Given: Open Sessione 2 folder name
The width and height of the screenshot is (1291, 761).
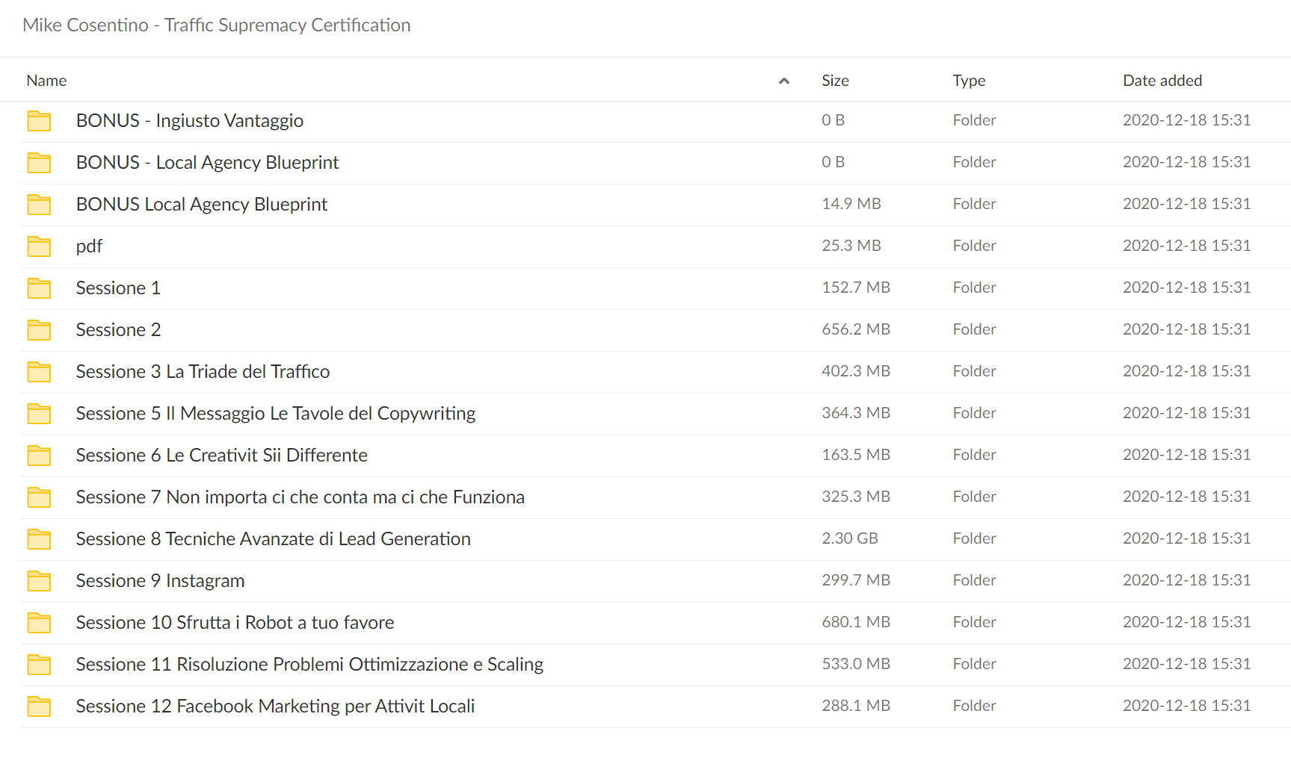Looking at the screenshot, I should coord(118,330).
